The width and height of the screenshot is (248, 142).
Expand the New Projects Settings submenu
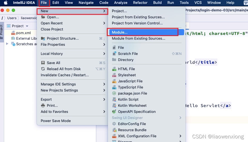pos(104,90)
